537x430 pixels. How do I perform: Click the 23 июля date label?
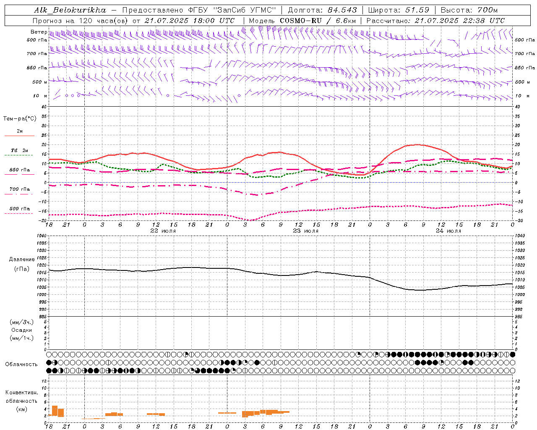306,231
